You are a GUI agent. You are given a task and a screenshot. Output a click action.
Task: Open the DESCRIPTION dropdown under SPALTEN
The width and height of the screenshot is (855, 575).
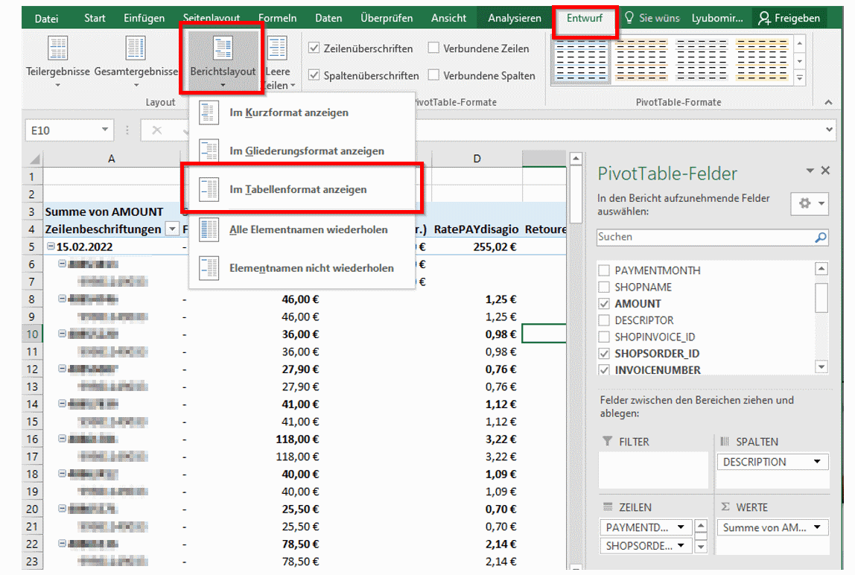pyautogui.click(x=819, y=462)
